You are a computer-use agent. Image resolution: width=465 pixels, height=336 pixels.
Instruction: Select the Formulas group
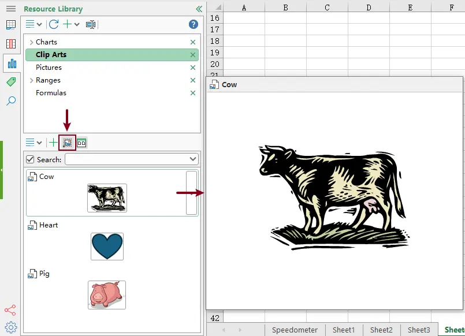pos(51,93)
